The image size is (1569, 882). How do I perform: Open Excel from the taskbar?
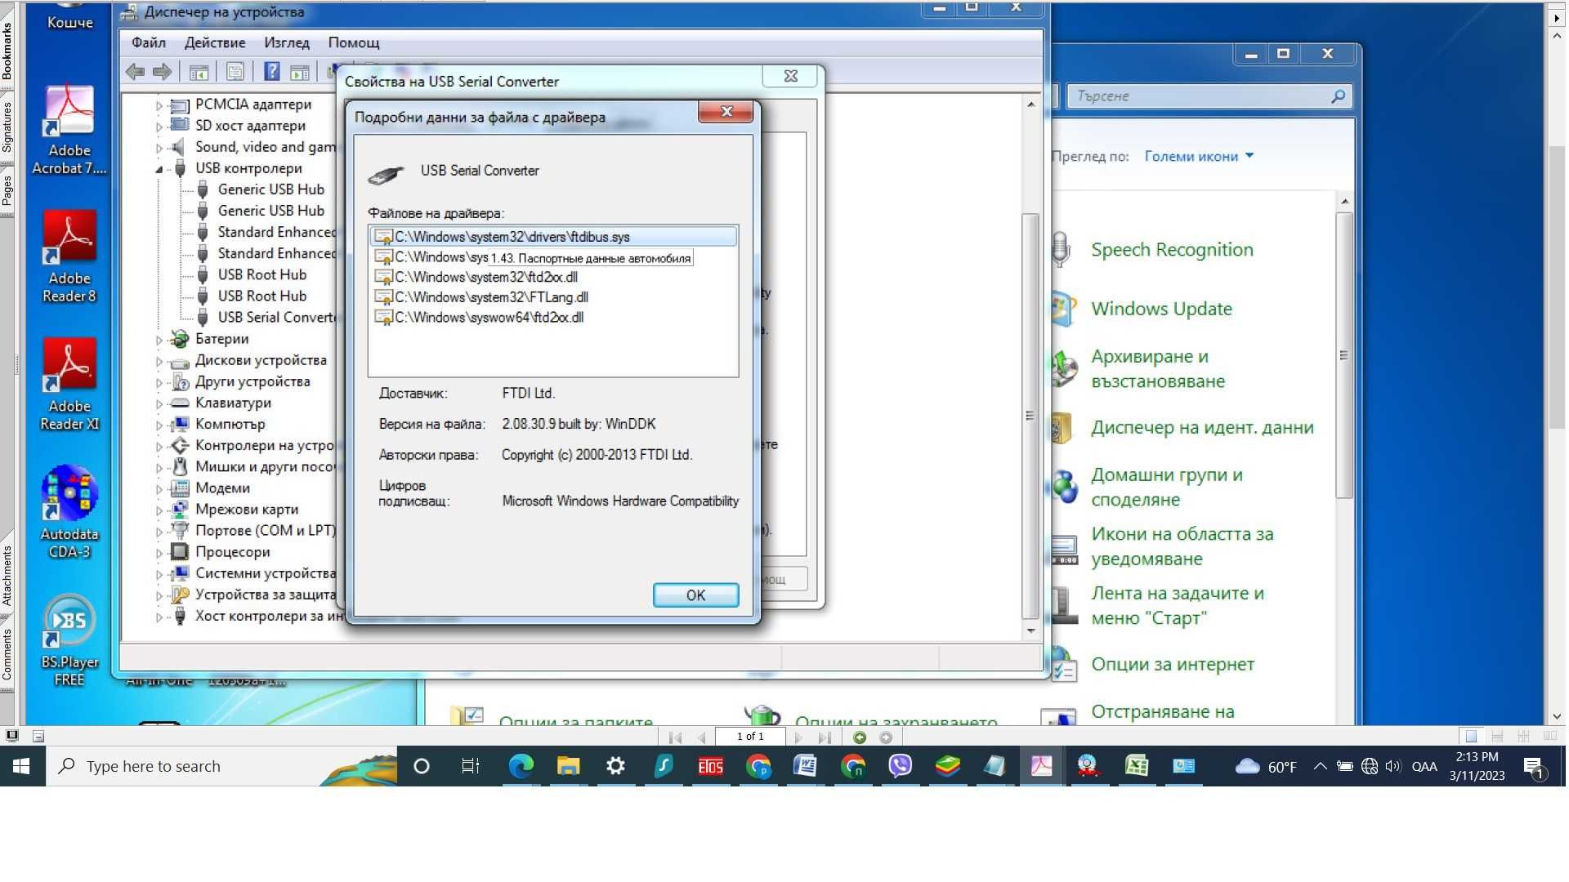(1137, 766)
